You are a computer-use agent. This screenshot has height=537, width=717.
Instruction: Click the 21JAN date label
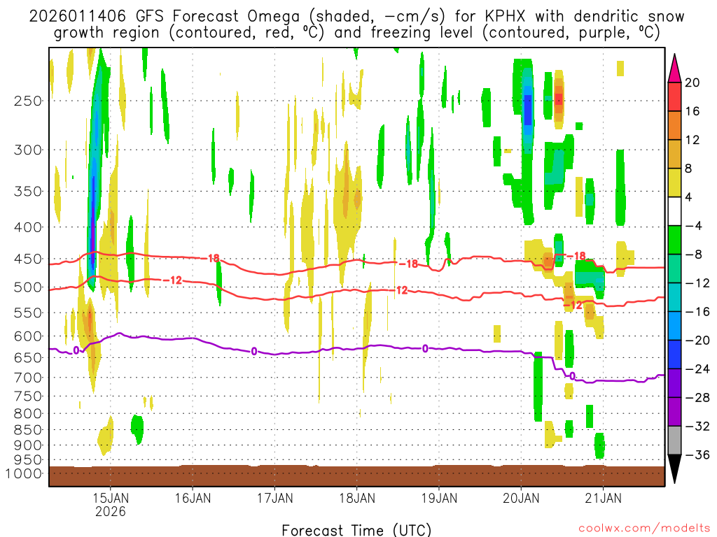(603, 498)
